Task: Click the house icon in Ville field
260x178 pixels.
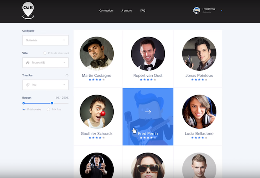Action: tap(28, 63)
